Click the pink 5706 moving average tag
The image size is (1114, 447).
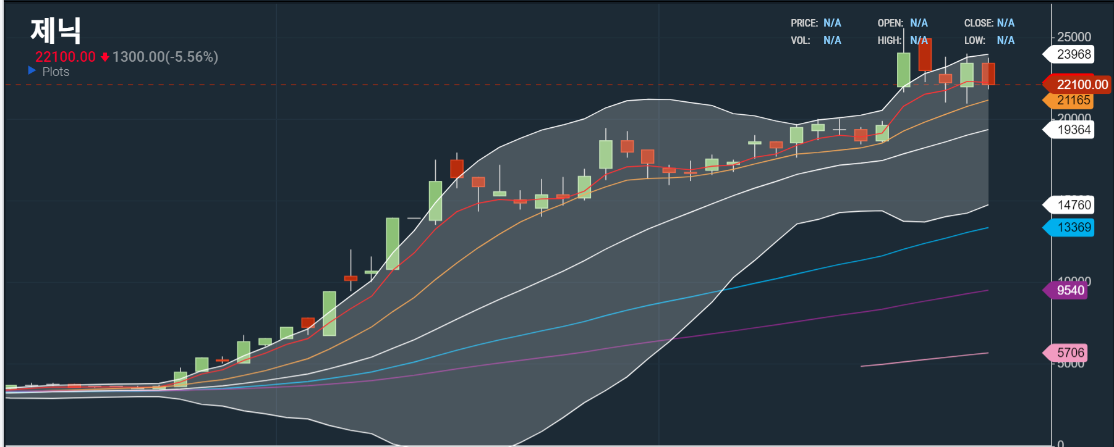[x=1069, y=353]
